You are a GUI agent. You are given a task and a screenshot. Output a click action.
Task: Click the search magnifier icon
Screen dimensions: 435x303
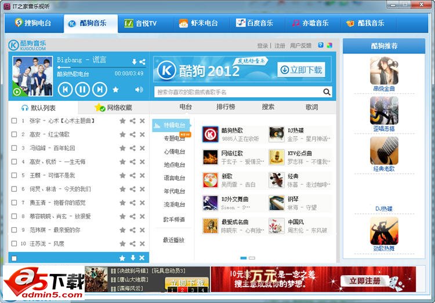point(327,92)
